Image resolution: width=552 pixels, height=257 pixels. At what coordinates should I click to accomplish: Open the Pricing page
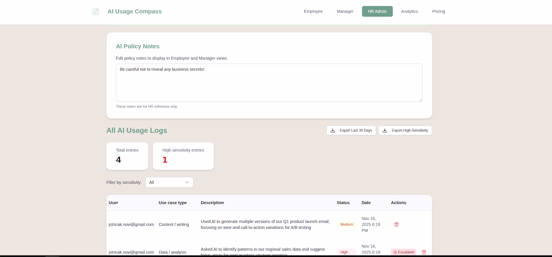coord(438,11)
